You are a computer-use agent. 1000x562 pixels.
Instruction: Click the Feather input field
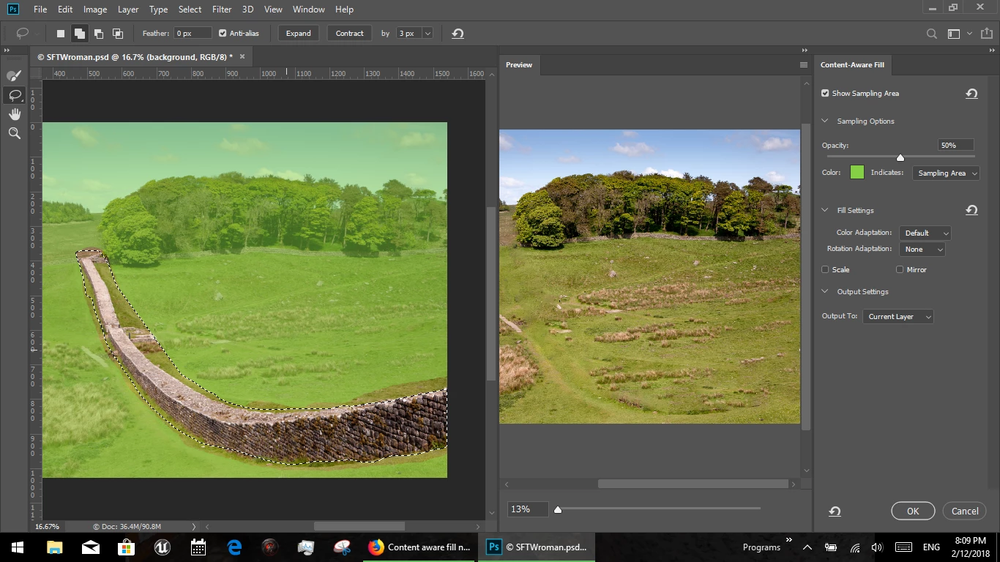click(x=193, y=34)
